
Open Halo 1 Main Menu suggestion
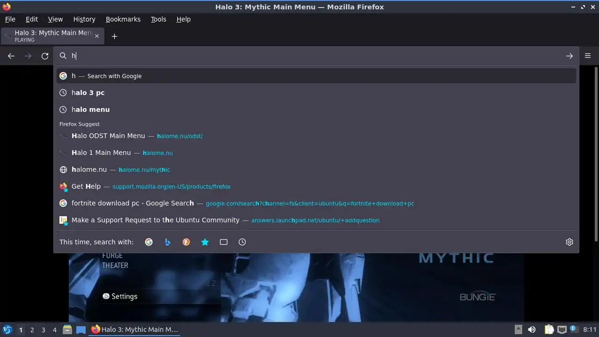point(316,153)
